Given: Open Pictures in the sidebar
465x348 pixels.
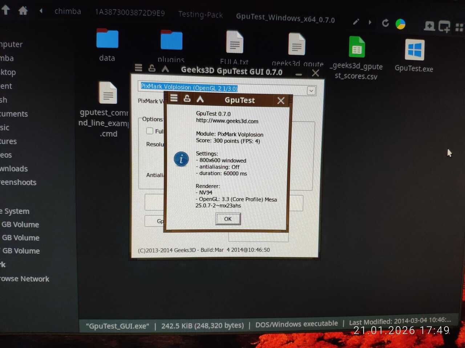Looking at the screenshot, I should 8,141.
